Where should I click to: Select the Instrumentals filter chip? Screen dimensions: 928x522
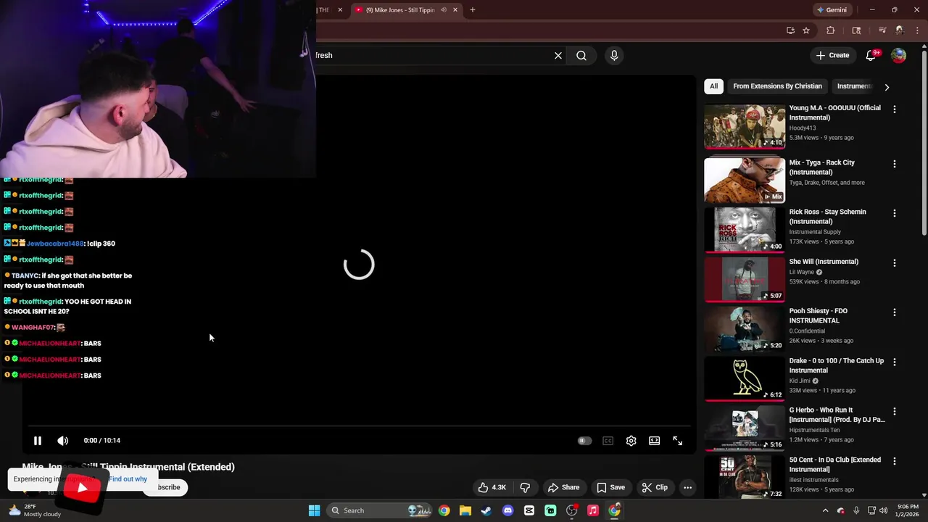click(854, 86)
